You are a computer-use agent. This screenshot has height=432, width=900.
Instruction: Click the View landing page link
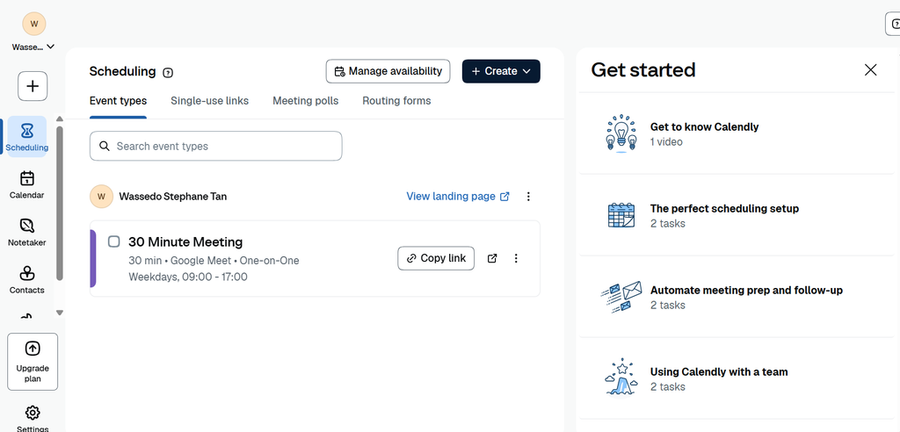[x=458, y=196]
